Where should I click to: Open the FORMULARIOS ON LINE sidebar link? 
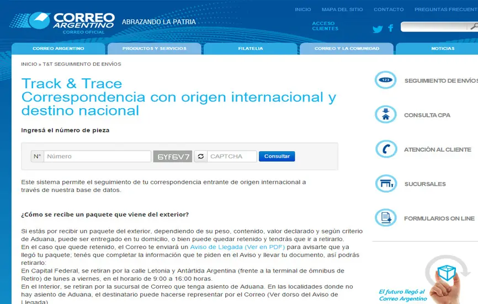coord(439,218)
